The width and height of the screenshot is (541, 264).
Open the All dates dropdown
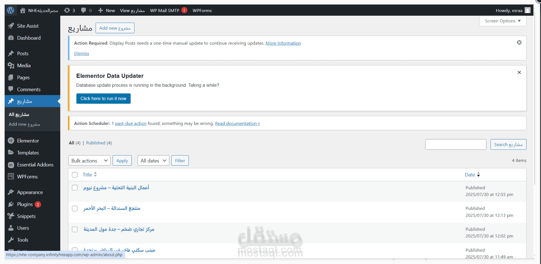pyautogui.click(x=153, y=161)
